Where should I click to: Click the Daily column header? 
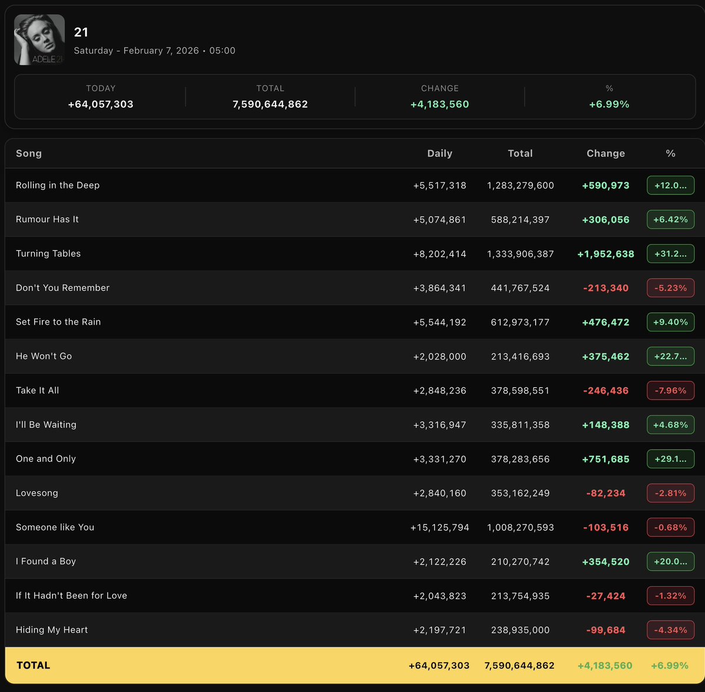point(440,153)
